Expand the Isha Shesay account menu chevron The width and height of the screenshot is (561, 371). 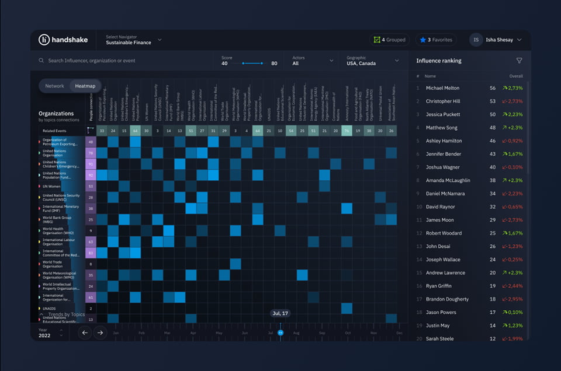pos(519,40)
